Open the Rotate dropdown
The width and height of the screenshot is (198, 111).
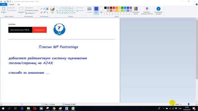pyautogui.click(x=30, y=13)
